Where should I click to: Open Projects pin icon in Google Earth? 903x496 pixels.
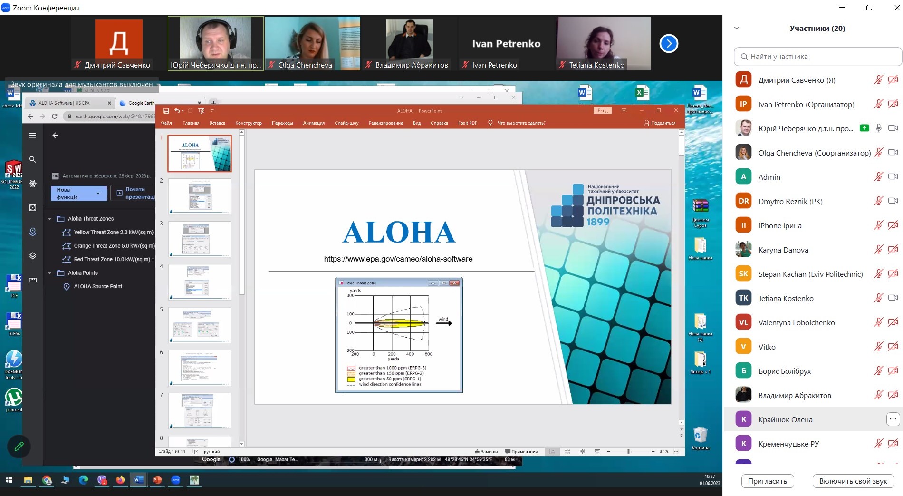pyautogui.click(x=33, y=232)
